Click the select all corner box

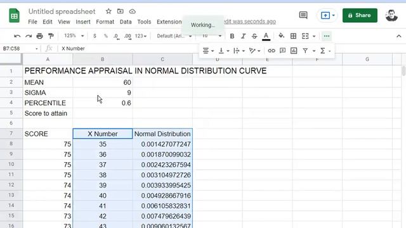click(11, 59)
